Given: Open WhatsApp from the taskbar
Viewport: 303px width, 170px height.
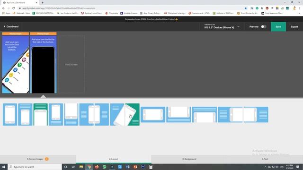Looking at the screenshot, I should (x=104, y=167).
